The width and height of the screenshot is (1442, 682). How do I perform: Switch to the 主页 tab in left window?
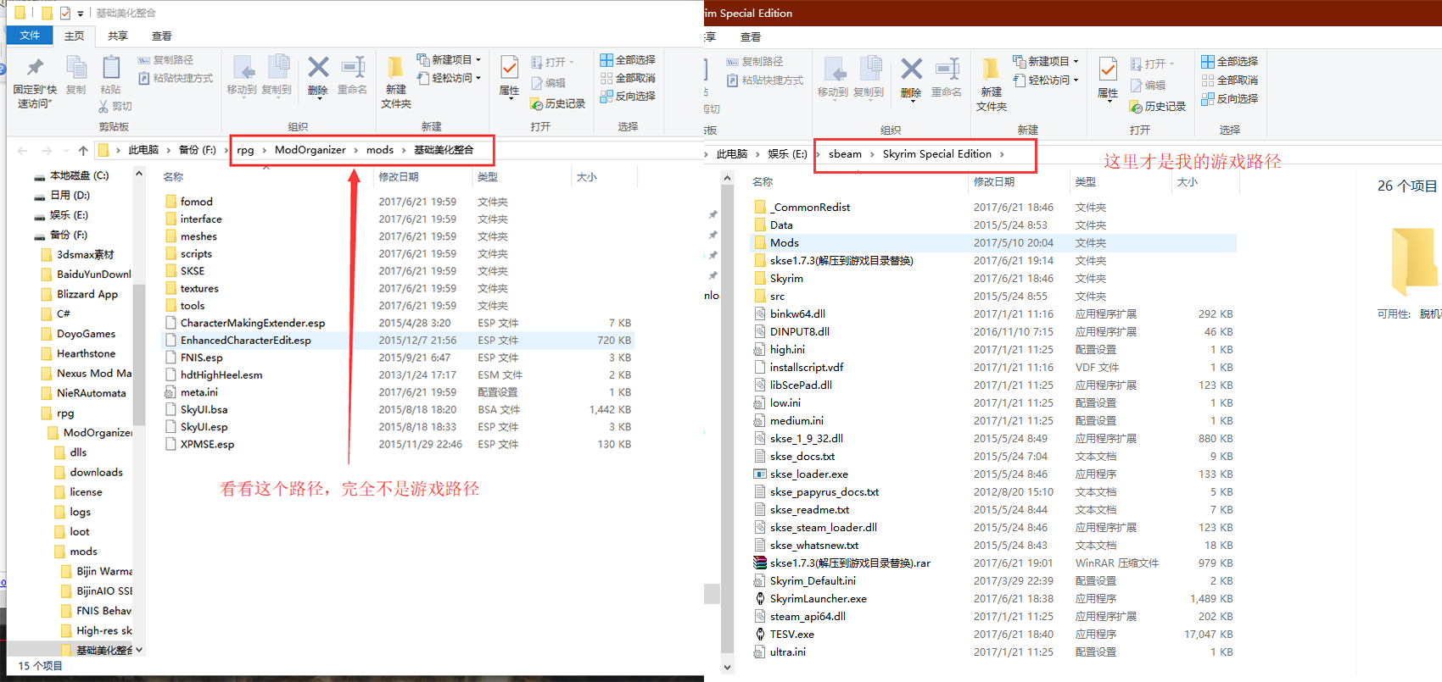click(75, 36)
